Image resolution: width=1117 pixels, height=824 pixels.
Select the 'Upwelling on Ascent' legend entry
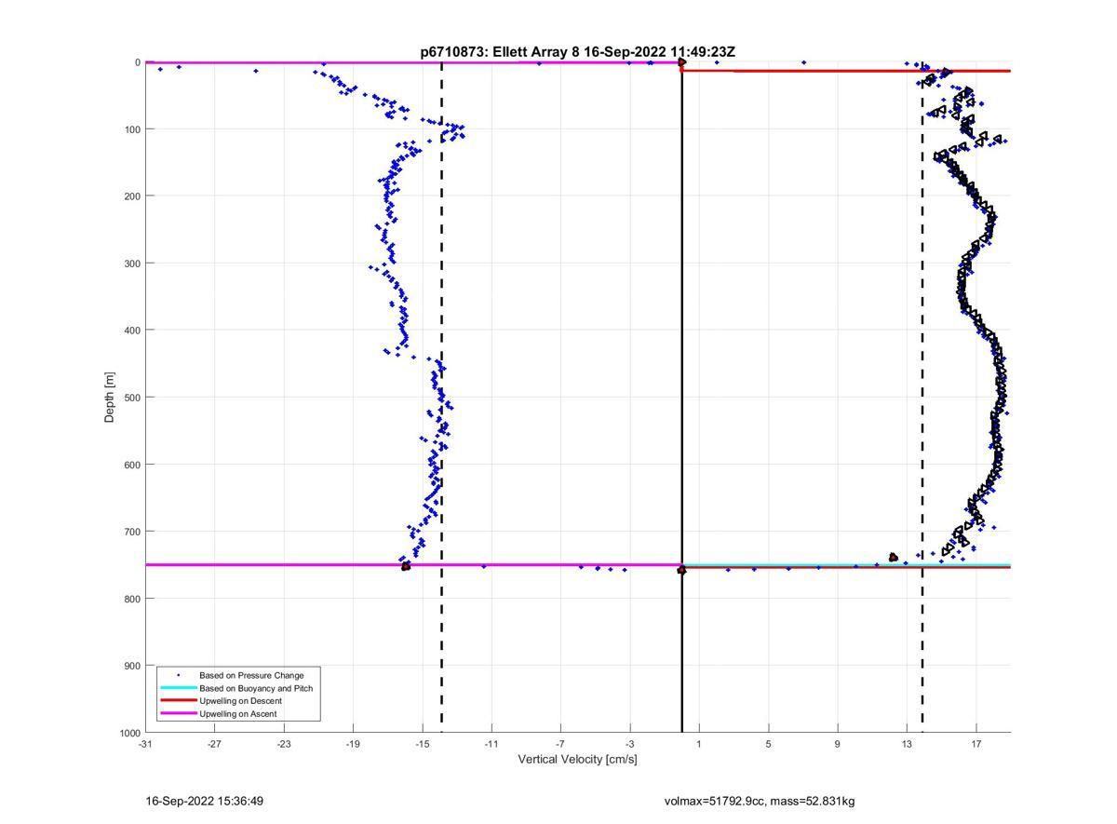coord(237,714)
